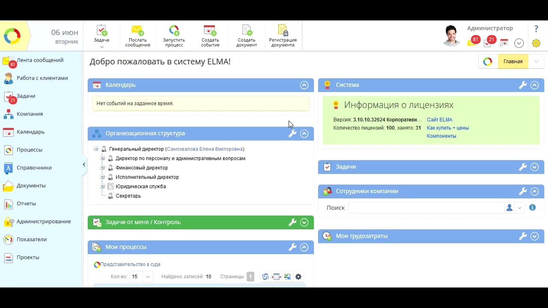Viewport: 548px width, 308px height.
Task: Collapse the Календарь portlet
Action: pyautogui.click(x=304, y=85)
